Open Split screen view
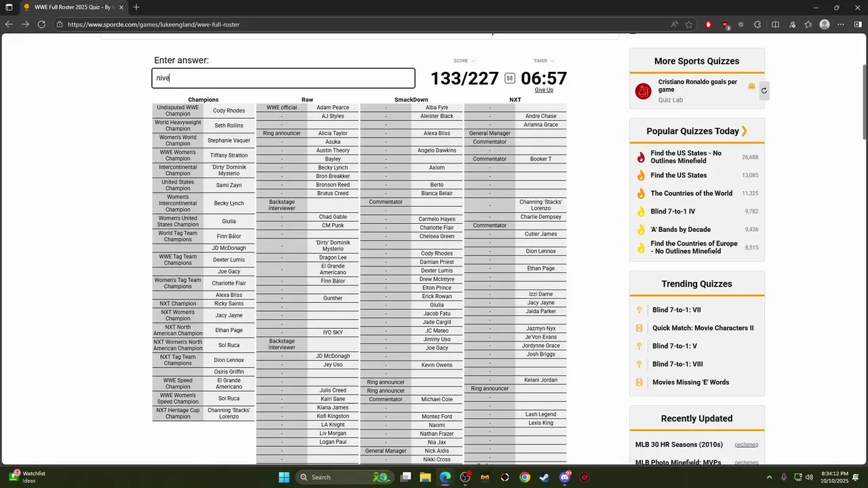 point(775,24)
